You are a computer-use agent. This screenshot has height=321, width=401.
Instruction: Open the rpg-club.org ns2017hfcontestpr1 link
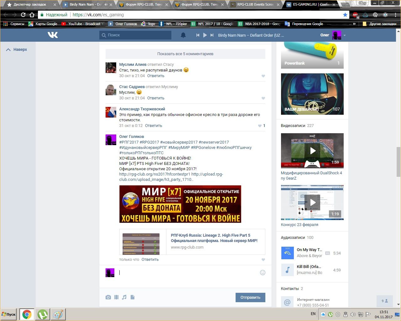(x=154, y=174)
